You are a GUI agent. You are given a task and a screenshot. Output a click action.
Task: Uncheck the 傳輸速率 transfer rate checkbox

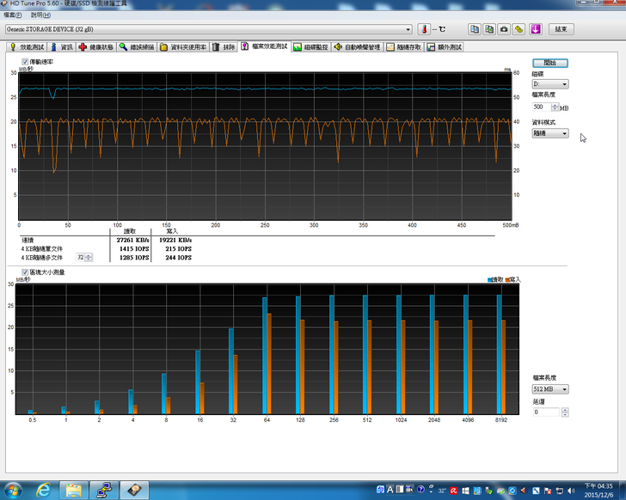(24, 62)
